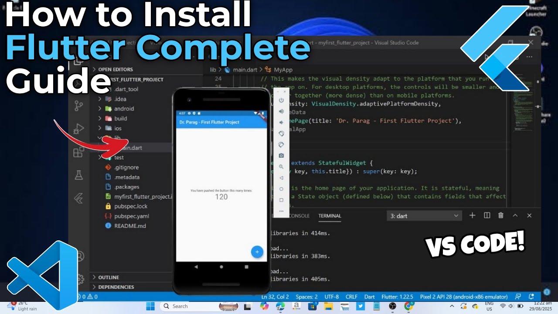Close the terminal panel
The width and height of the screenshot is (558, 314).
(529, 215)
